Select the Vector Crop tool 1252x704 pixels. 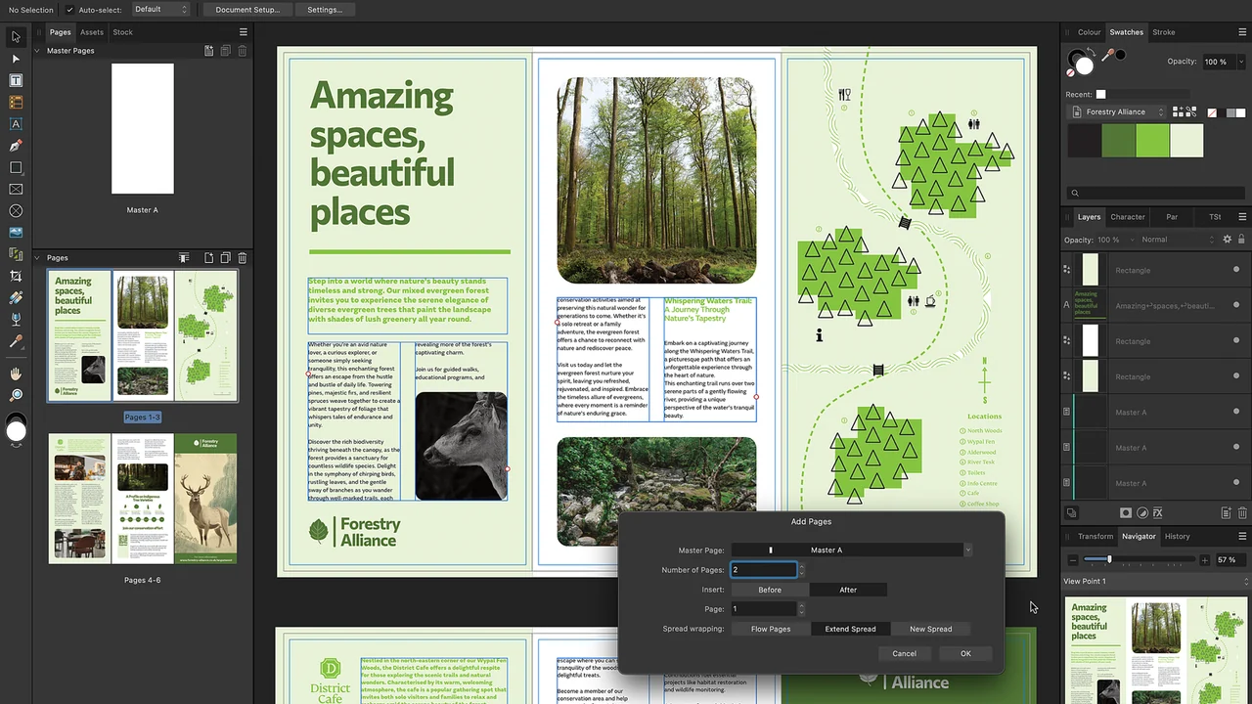coord(16,277)
